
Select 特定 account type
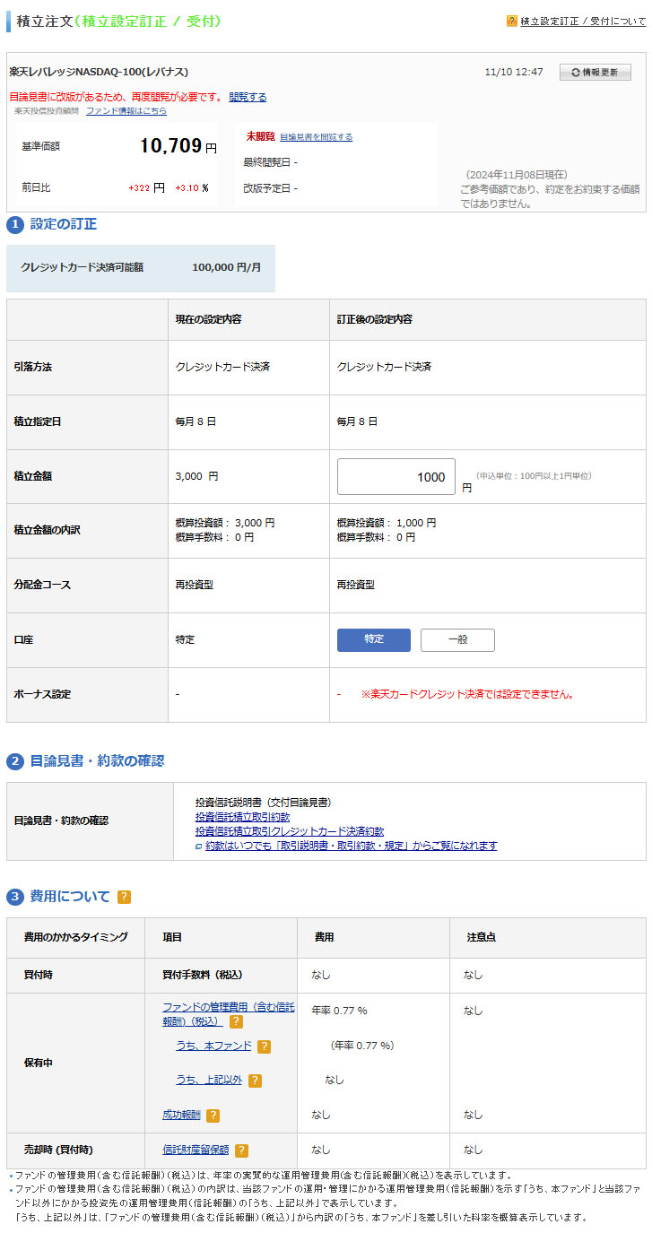click(373, 639)
